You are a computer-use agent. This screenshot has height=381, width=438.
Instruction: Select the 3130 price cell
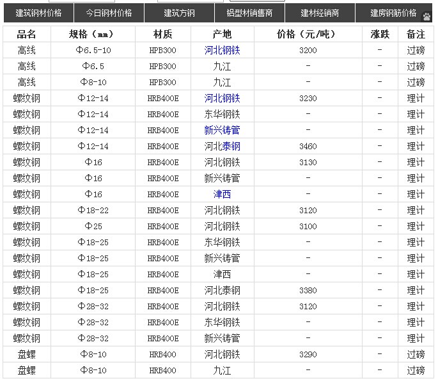308,162
